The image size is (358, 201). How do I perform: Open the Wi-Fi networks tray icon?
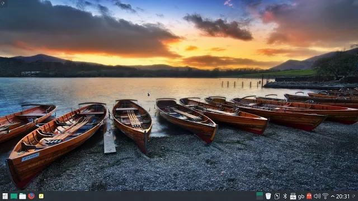tap(325, 196)
